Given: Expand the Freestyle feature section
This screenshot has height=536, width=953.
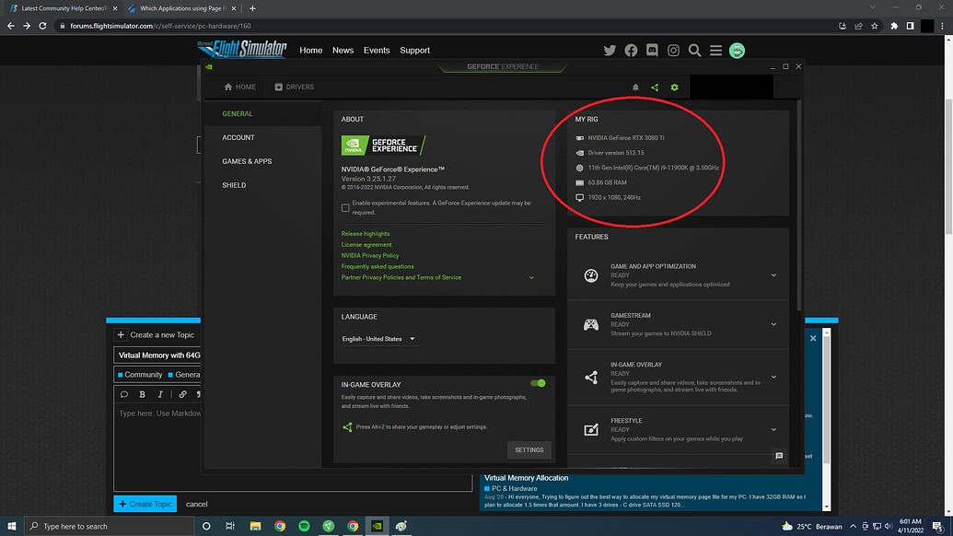Looking at the screenshot, I should pos(773,429).
